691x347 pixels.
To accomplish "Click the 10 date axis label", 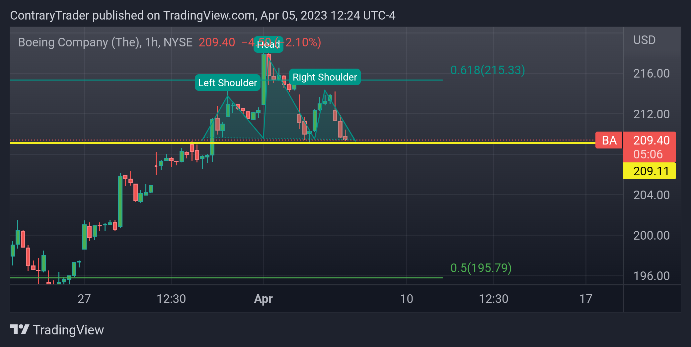I will pos(407,299).
